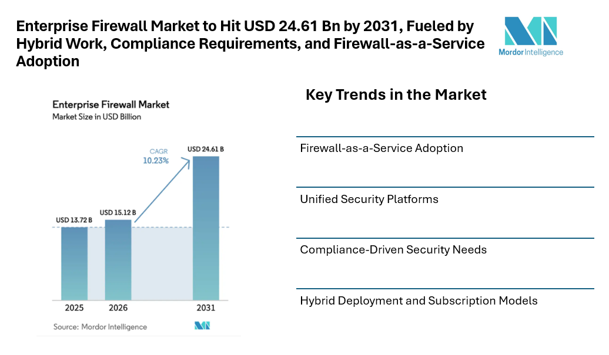The image size is (609, 355).
Task: Click the small logo beneath the chart
Action: [202, 326]
